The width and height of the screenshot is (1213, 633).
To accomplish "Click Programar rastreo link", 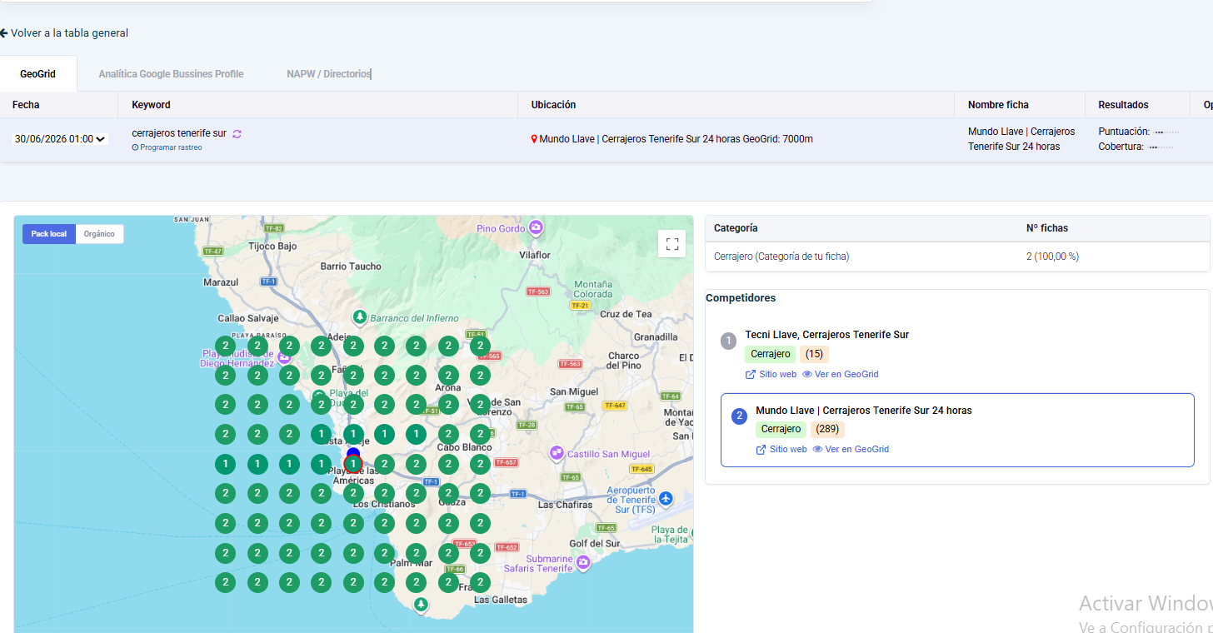I will click(x=171, y=147).
